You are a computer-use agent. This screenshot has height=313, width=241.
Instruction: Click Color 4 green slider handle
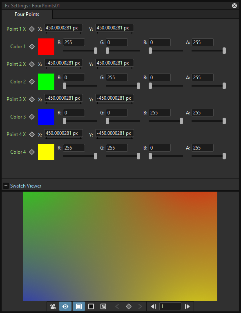click(x=138, y=156)
